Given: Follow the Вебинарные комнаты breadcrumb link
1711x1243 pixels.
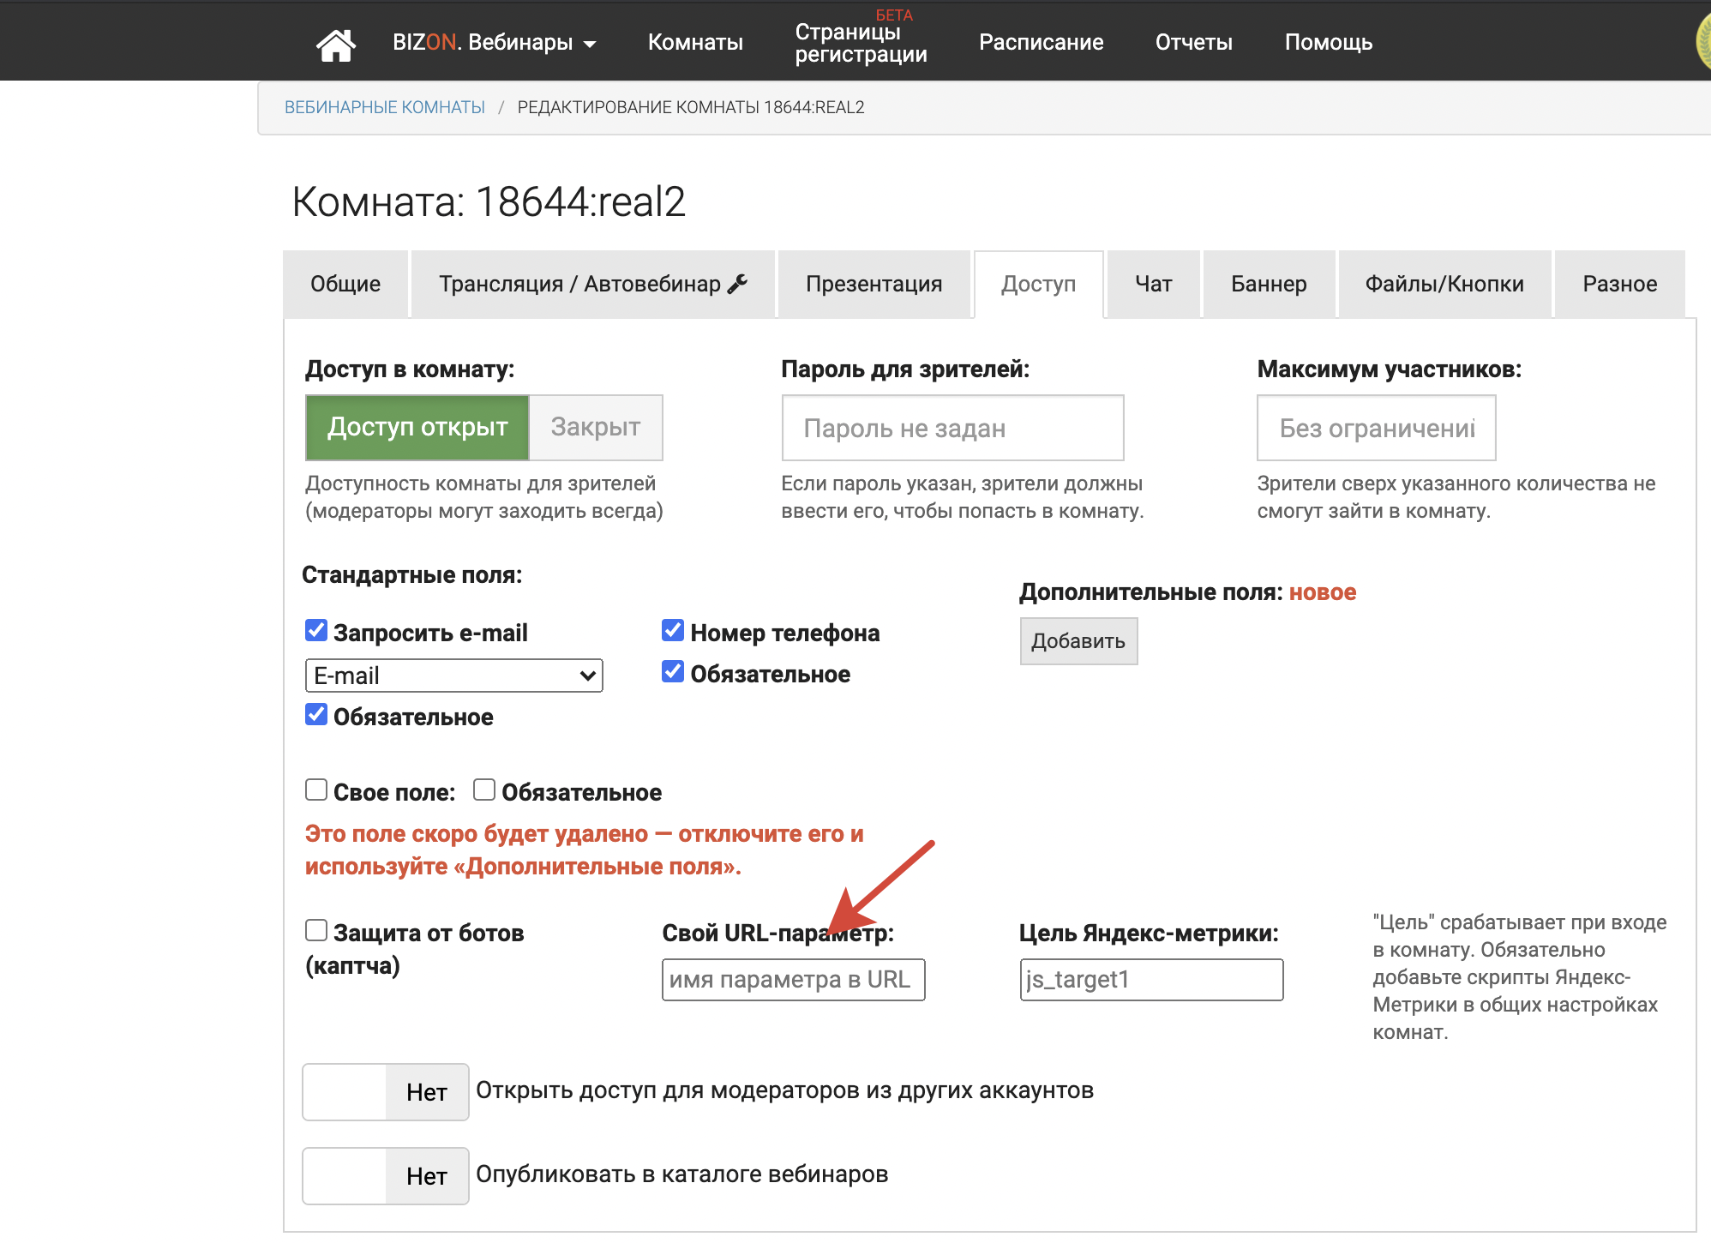Looking at the screenshot, I should click(384, 107).
